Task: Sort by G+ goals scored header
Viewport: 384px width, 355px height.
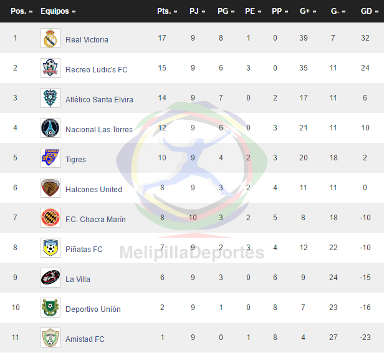Action: [x=308, y=11]
